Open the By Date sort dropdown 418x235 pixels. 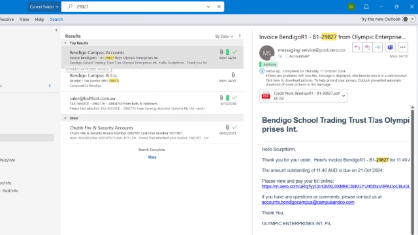click(224, 37)
